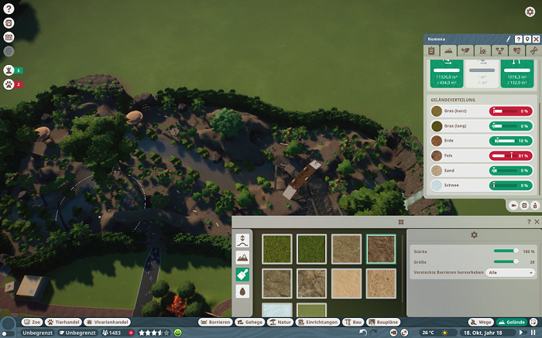The width and height of the screenshot is (542, 338).
Task: Click the play speed arrow
Action: click(522, 333)
